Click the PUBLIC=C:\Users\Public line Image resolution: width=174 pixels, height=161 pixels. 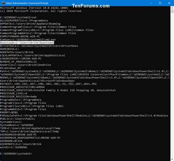click(18, 119)
